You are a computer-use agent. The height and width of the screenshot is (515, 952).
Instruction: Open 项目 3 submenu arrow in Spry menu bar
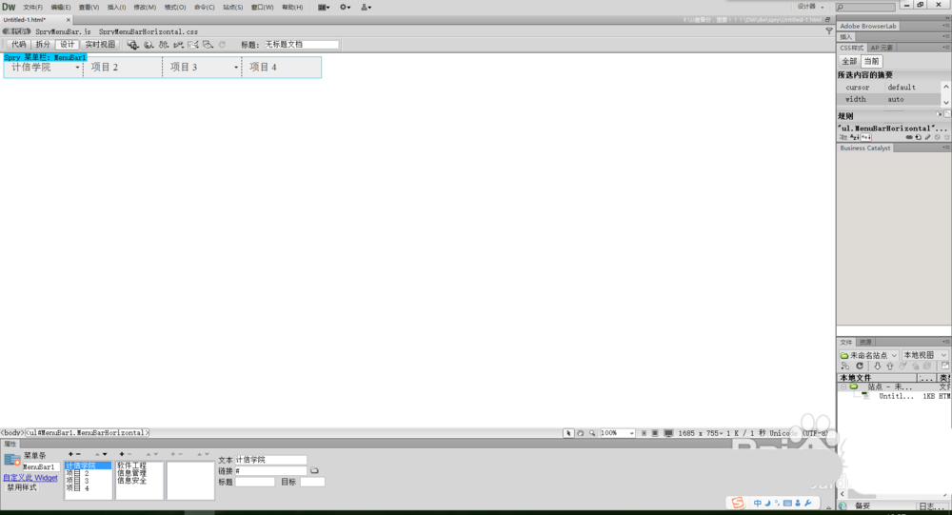[235, 68]
